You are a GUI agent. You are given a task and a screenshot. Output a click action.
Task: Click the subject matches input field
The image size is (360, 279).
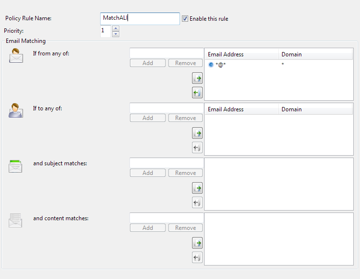pos(167,163)
